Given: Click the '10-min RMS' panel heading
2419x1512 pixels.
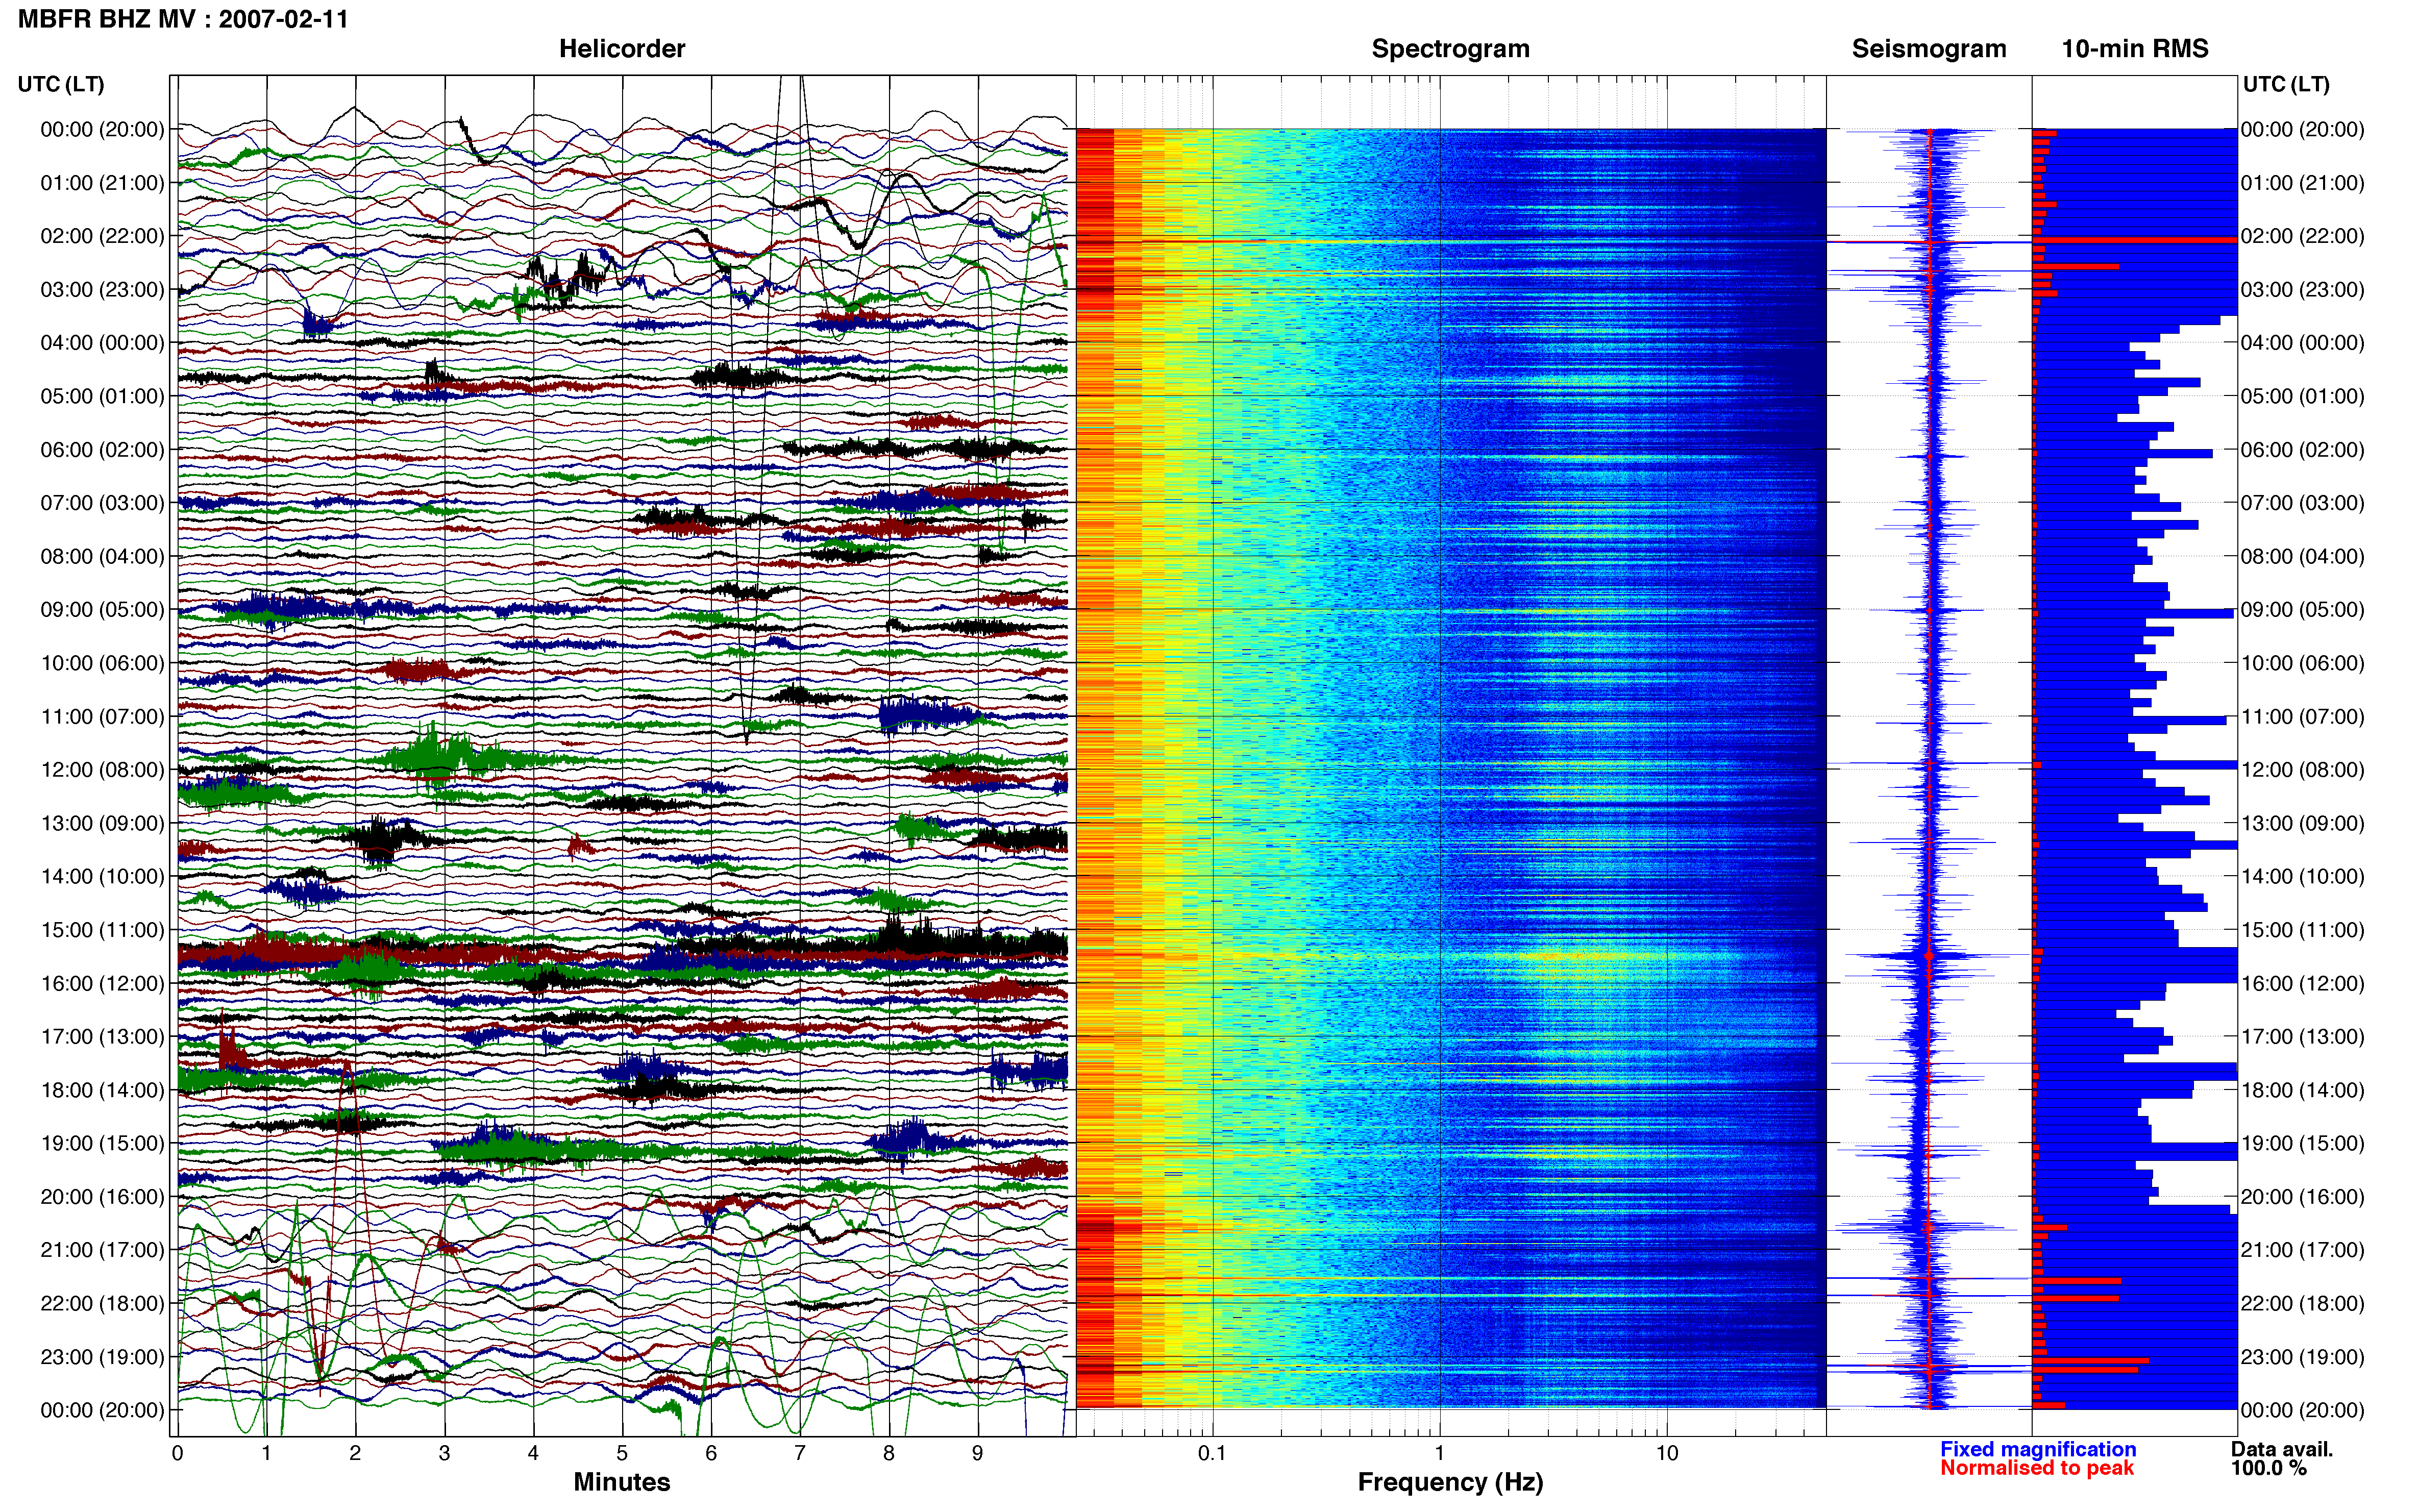Looking at the screenshot, I should pos(2134,49).
